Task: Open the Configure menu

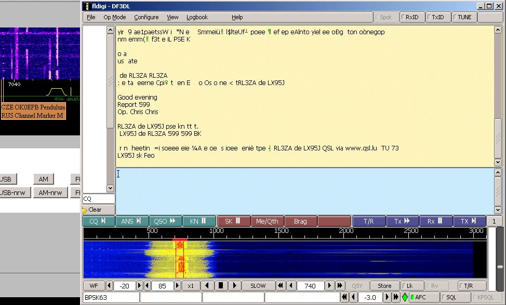Action: click(146, 17)
